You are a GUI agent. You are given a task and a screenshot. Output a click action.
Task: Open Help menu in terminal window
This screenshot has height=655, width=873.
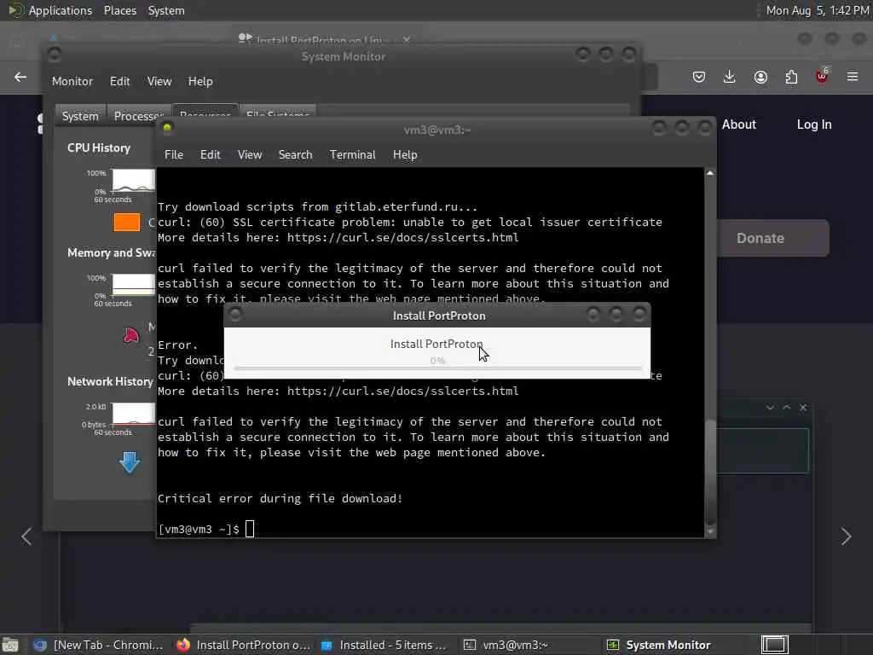click(405, 155)
